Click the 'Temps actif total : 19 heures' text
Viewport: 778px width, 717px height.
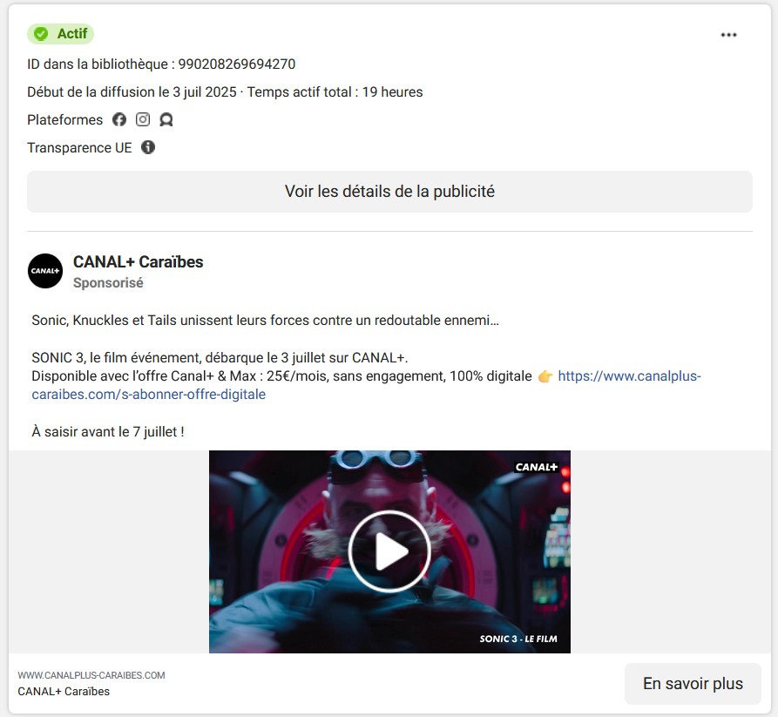point(335,92)
